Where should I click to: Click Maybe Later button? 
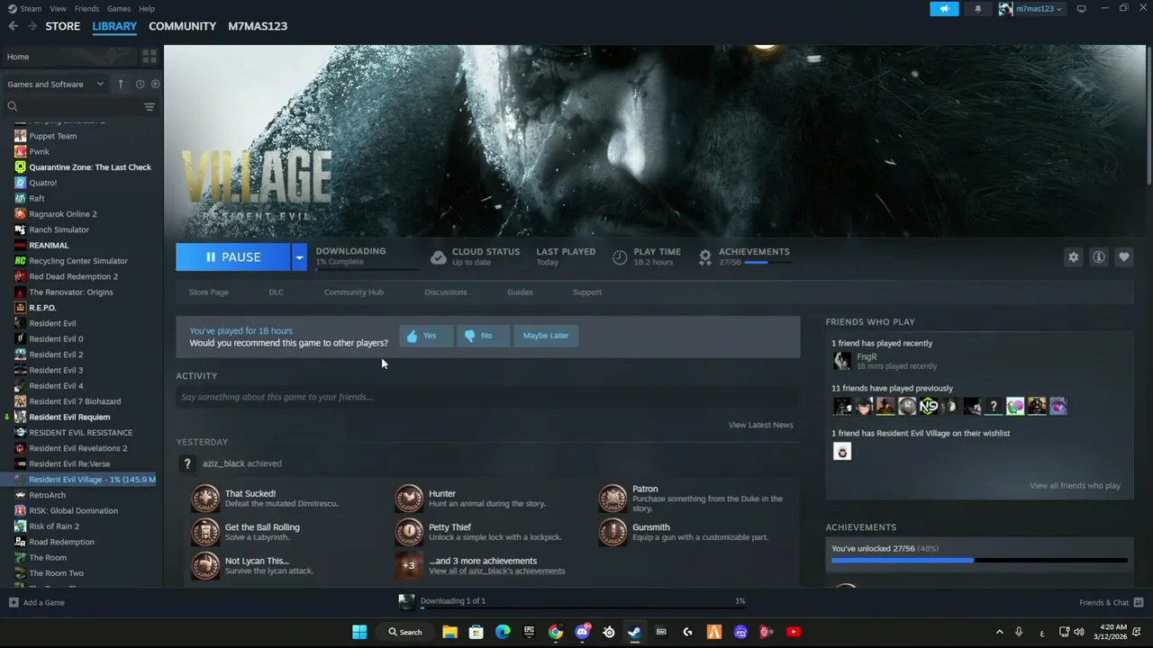[546, 336]
